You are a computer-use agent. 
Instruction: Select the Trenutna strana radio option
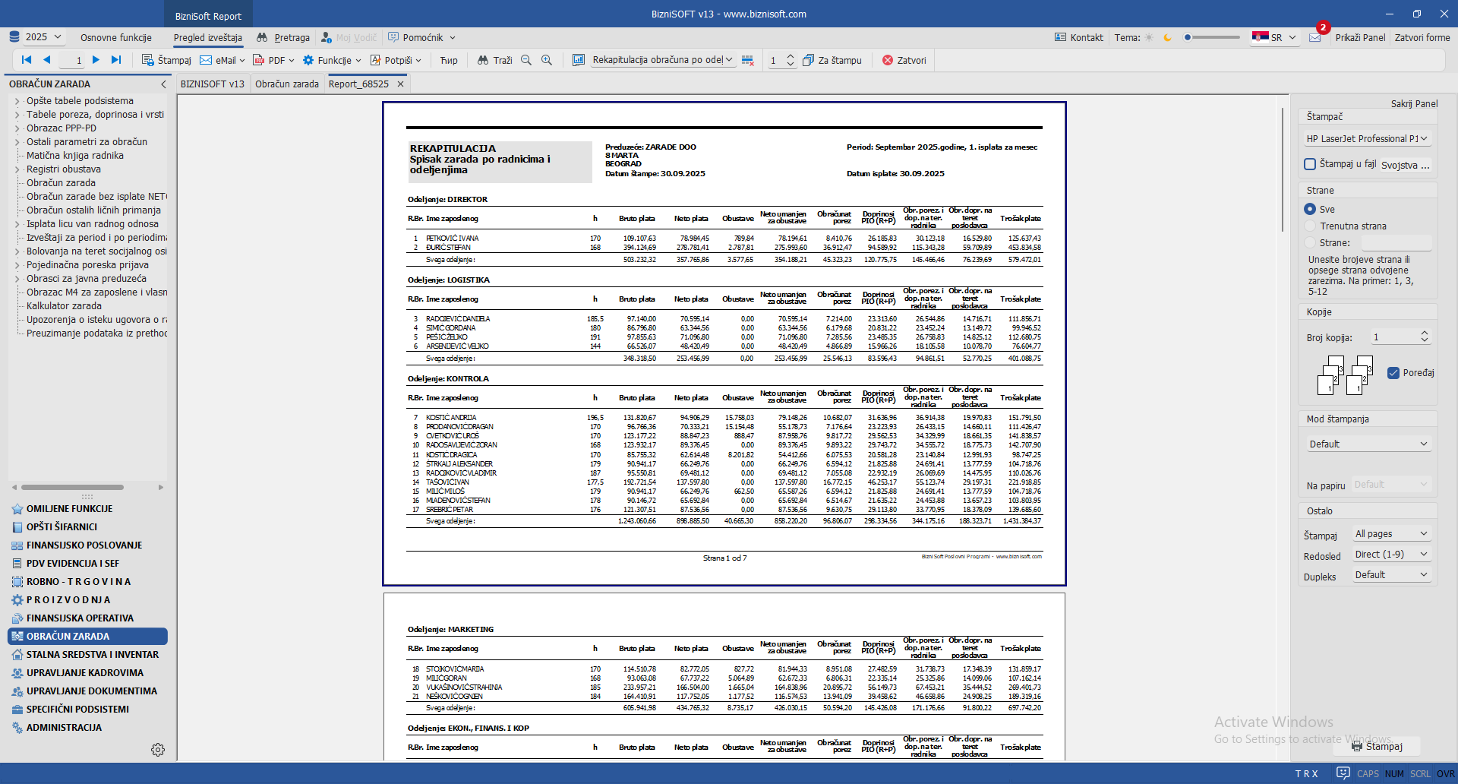[x=1310, y=226]
